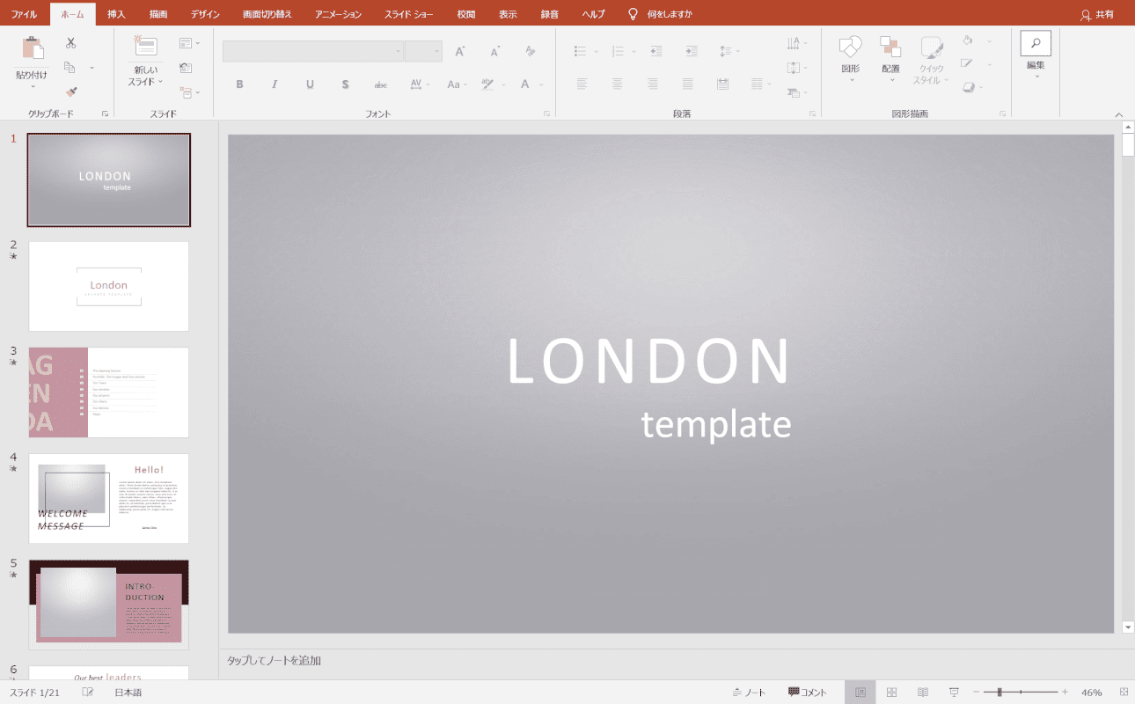Switch to the スライド ショー tab
The width and height of the screenshot is (1135, 704).
coord(408,14)
